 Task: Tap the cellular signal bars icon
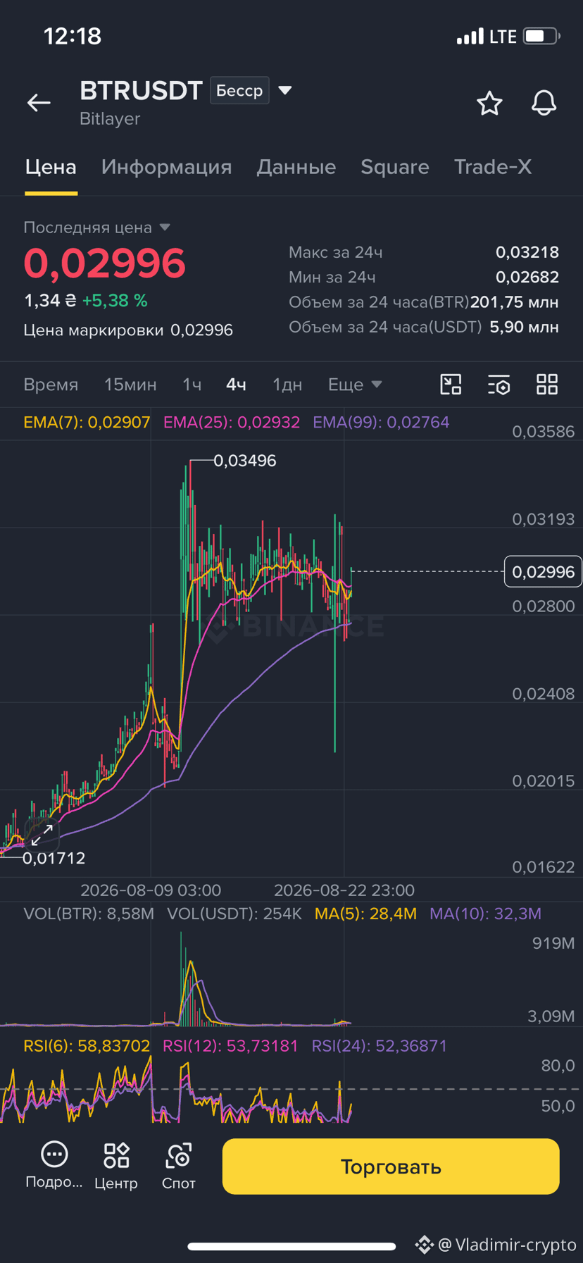click(470, 36)
